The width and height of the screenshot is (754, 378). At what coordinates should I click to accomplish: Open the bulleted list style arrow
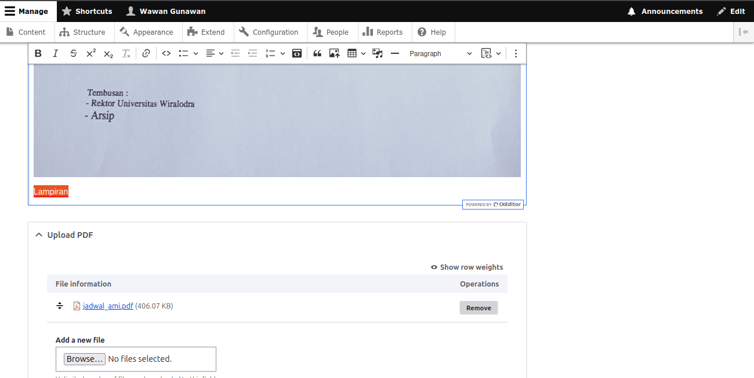pyautogui.click(x=195, y=53)
